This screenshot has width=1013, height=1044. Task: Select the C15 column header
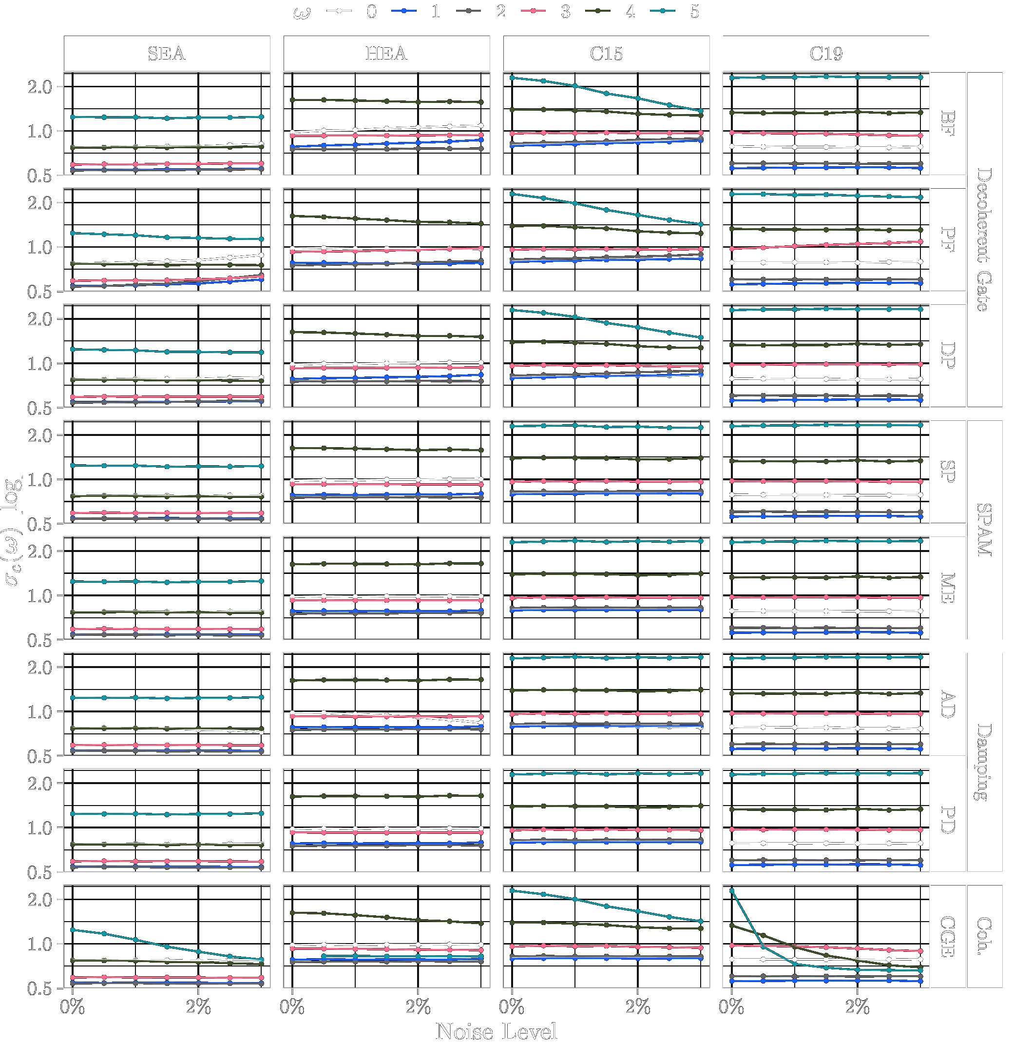point(606,53)
